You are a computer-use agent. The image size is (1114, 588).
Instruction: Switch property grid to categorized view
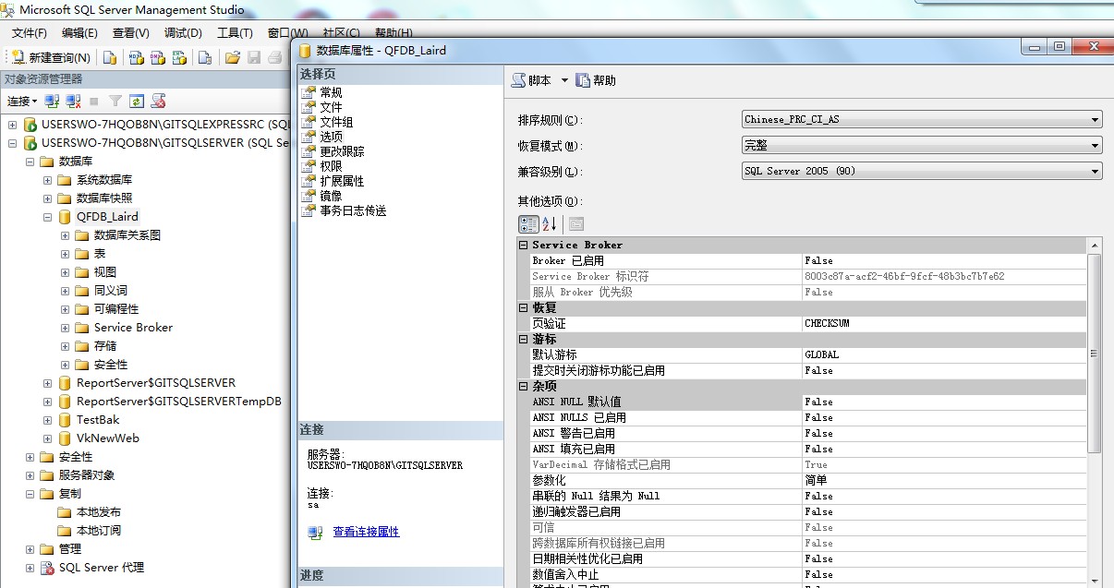(x=528, y=223)
